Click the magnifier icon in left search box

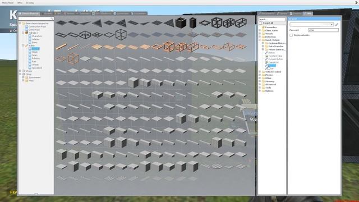(x=52, y=19)
